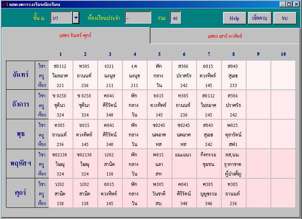This screenshot has width=302, height=219.
Task: Switch to the แสดง จันทร์-ศุกร์ tab
Action: (x=75, y=36)
